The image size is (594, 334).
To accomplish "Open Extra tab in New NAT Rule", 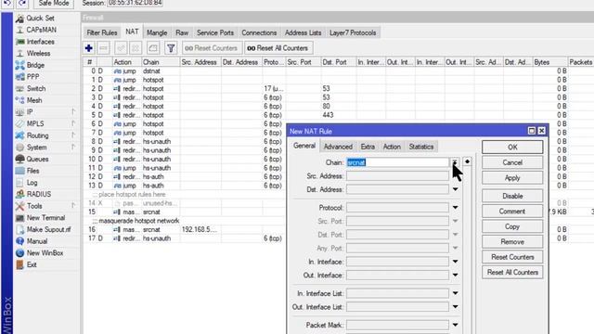I will [x=368, y=147].
